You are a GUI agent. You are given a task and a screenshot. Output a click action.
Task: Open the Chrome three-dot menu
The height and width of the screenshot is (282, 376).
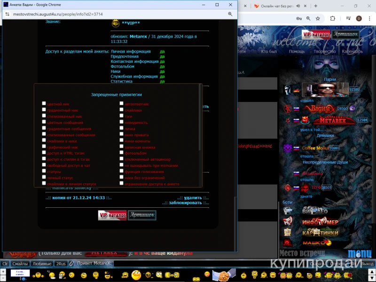pyautogui.click(x=369, y=18)
